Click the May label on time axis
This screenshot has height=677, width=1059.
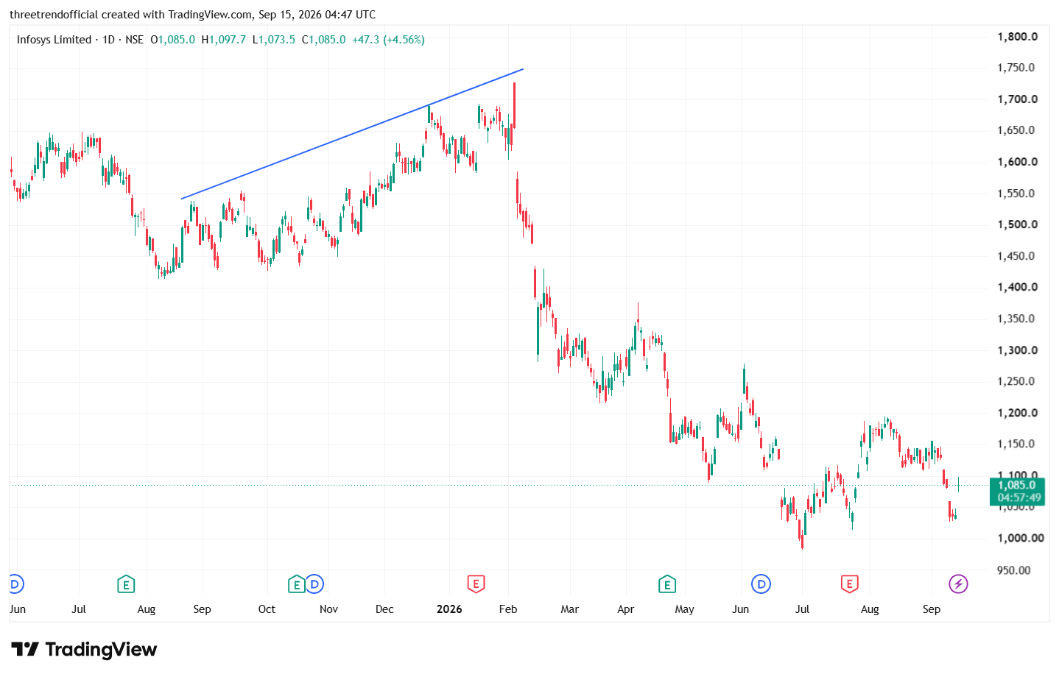(x=684, y=610)
